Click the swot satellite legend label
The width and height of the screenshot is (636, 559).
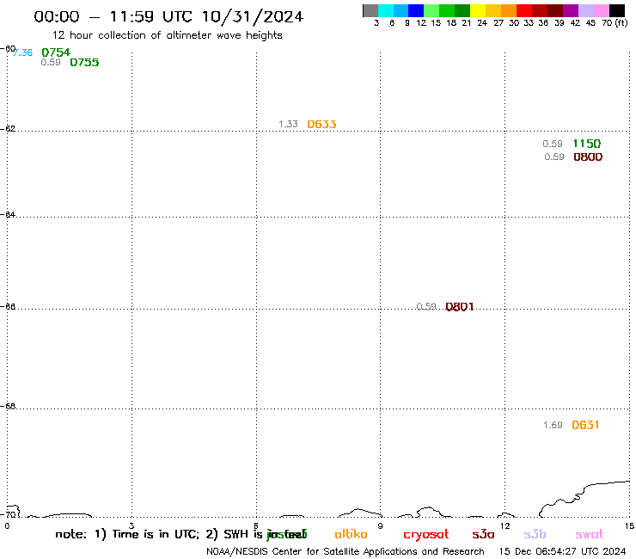(x=590, y=535)
